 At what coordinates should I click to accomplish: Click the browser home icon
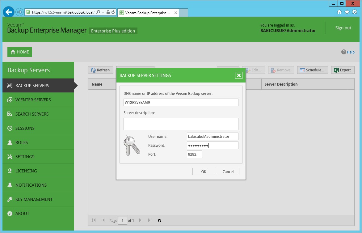pyautogui.click(x=339, y=12)
